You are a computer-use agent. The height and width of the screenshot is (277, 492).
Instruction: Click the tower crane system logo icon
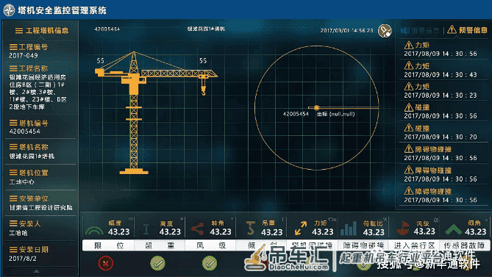[9, 10]
